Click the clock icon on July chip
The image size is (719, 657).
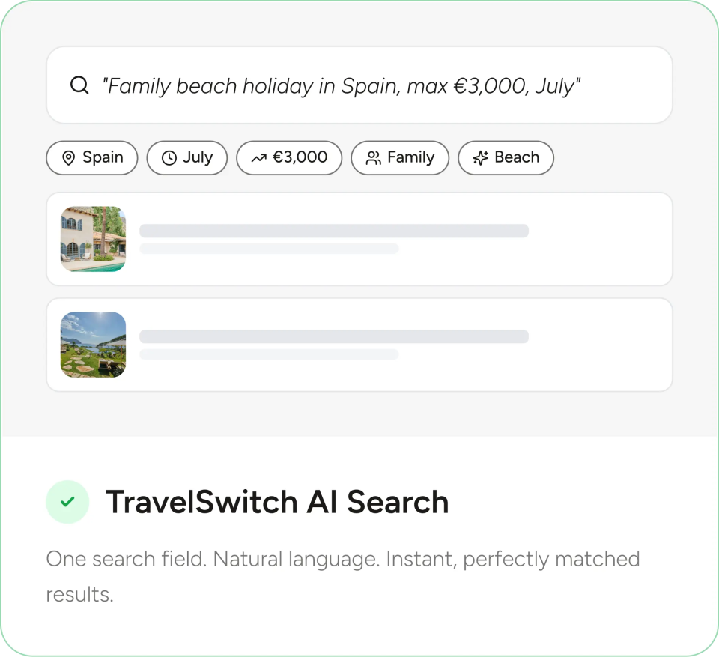169,158
